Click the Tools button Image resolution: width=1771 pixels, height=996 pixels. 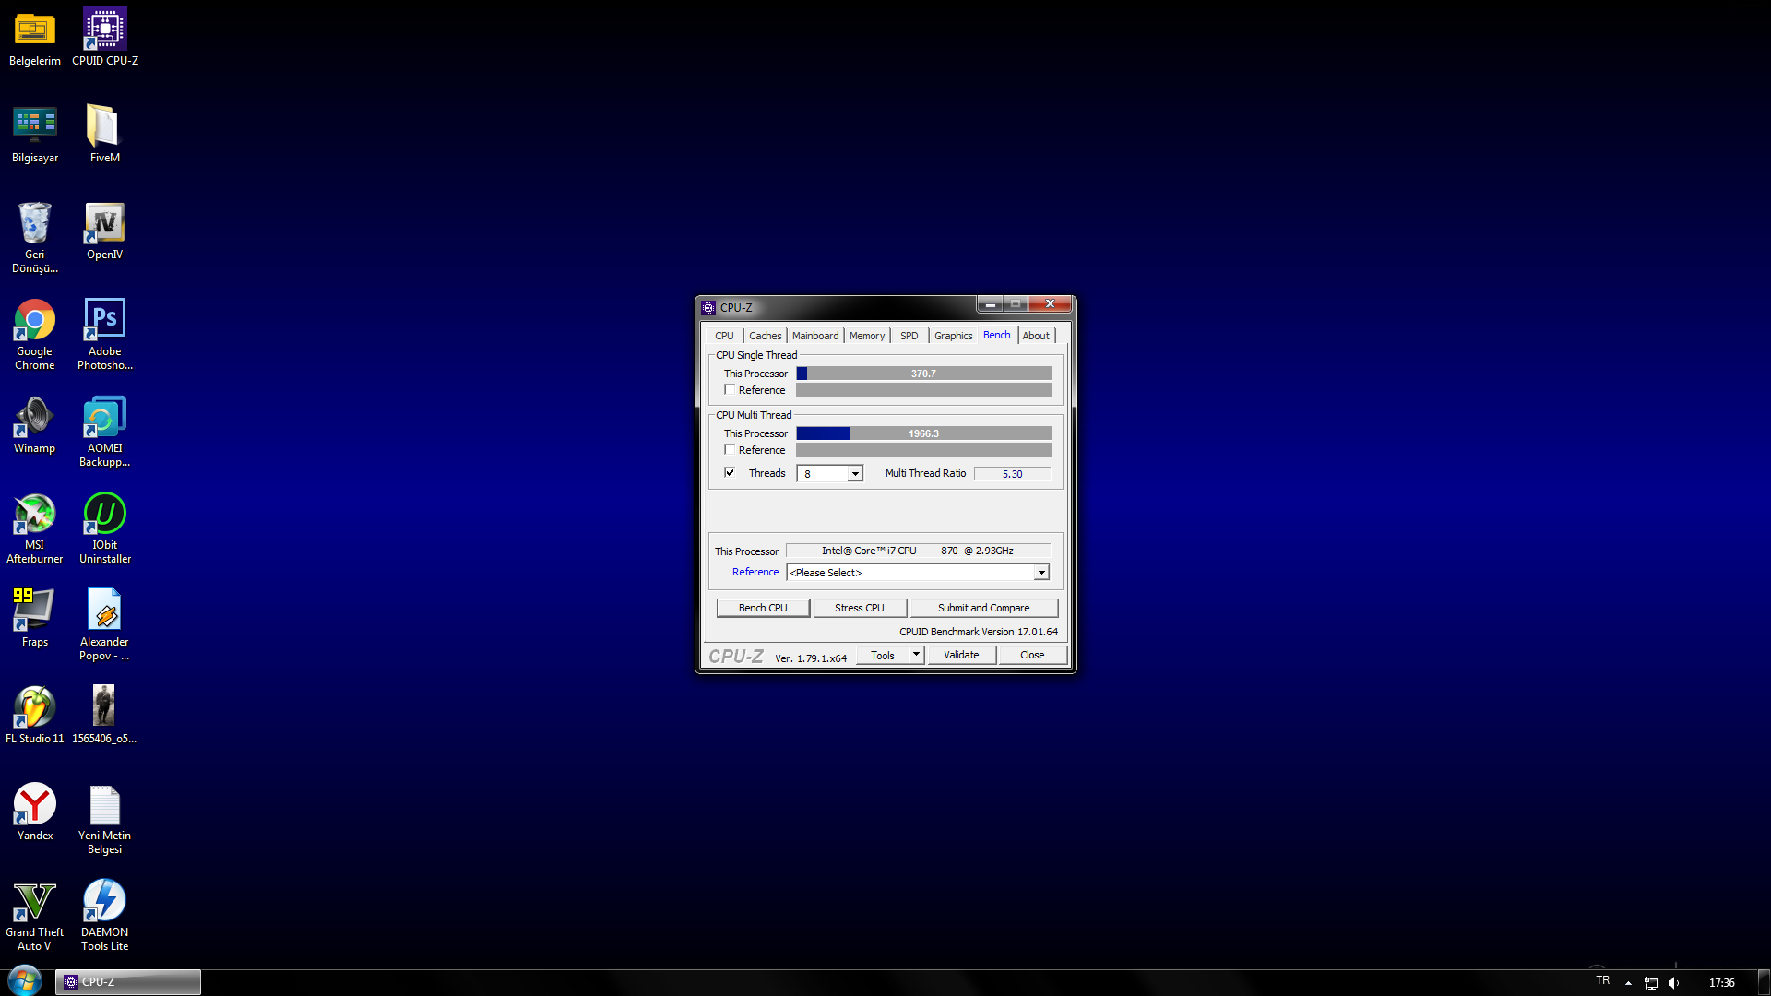tap(883, 656)
